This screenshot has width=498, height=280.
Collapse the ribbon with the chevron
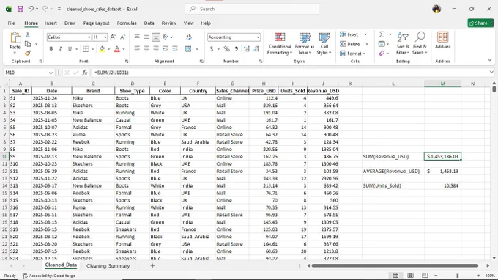tap(489, 60)
